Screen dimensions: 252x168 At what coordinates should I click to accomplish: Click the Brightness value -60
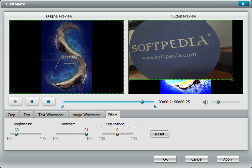point(16,130)
